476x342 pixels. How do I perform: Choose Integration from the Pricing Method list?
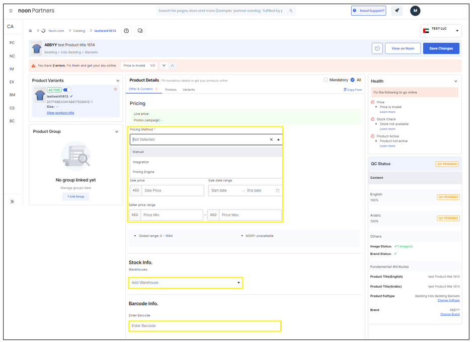point(206,162)
